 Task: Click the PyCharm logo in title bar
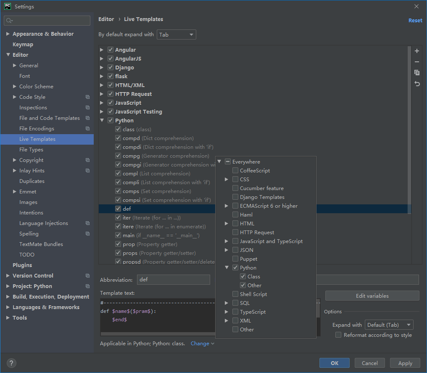(x=8, y=6)
